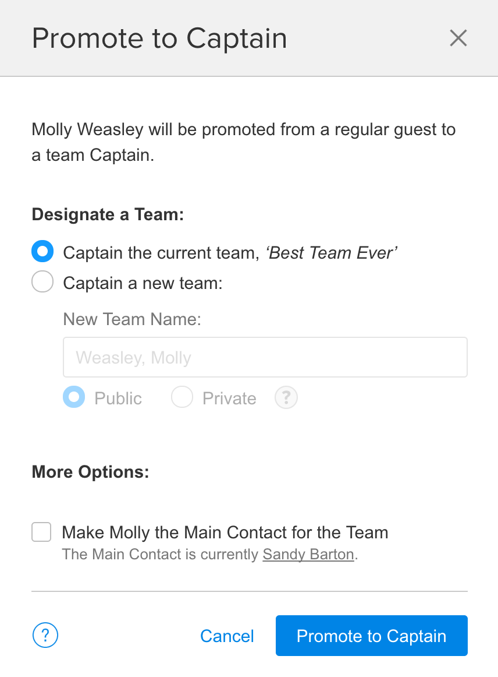Click the 'Best Team Ever' option label
Screen dimensions: 498x677
[x=332, y=253]
